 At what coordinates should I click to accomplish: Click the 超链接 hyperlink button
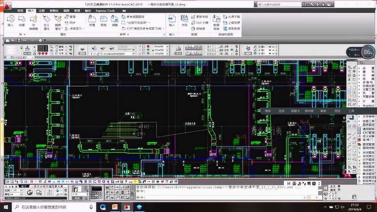(x=199, y=29)
